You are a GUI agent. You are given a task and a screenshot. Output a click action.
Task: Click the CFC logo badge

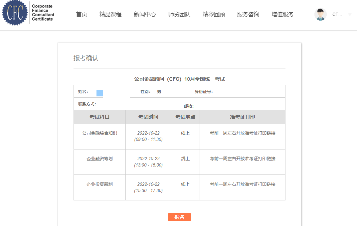click(x=15, y=13)
